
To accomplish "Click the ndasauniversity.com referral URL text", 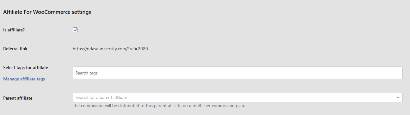I will pos(110,49).
